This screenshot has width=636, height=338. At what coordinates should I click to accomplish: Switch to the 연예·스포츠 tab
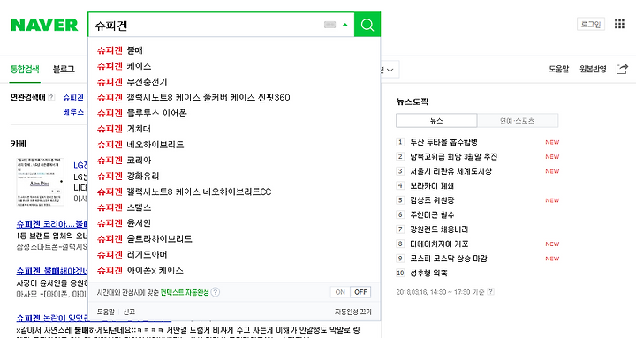click(x=517, y=121)
